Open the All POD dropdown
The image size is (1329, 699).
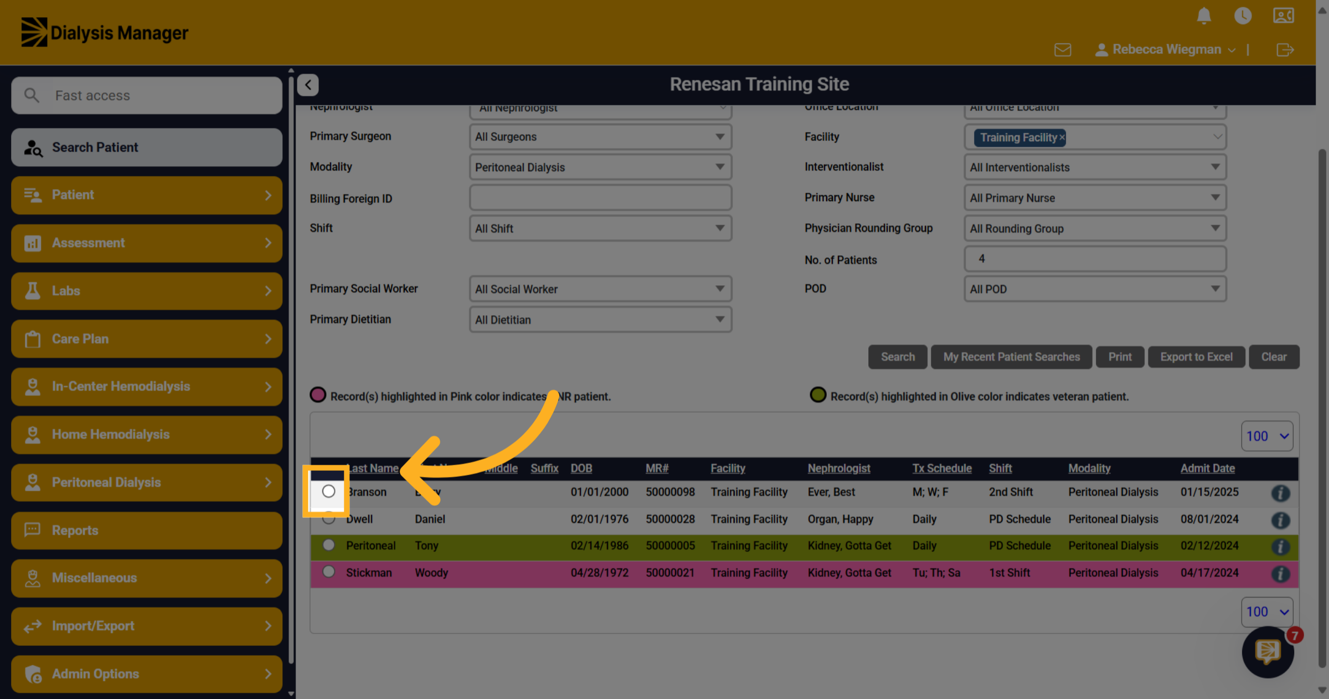pyautogui.click(x=1095, y=289)
